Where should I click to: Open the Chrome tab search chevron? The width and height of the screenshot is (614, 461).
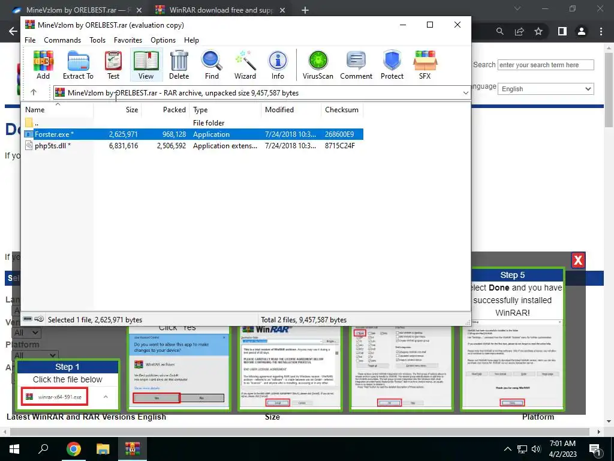tap(517, 8)
